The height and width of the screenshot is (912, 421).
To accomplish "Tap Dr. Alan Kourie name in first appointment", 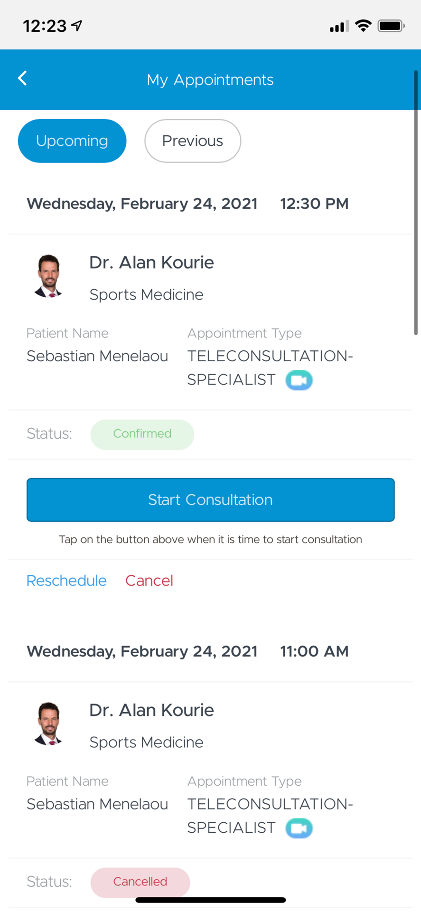I will tap(151, 263).
